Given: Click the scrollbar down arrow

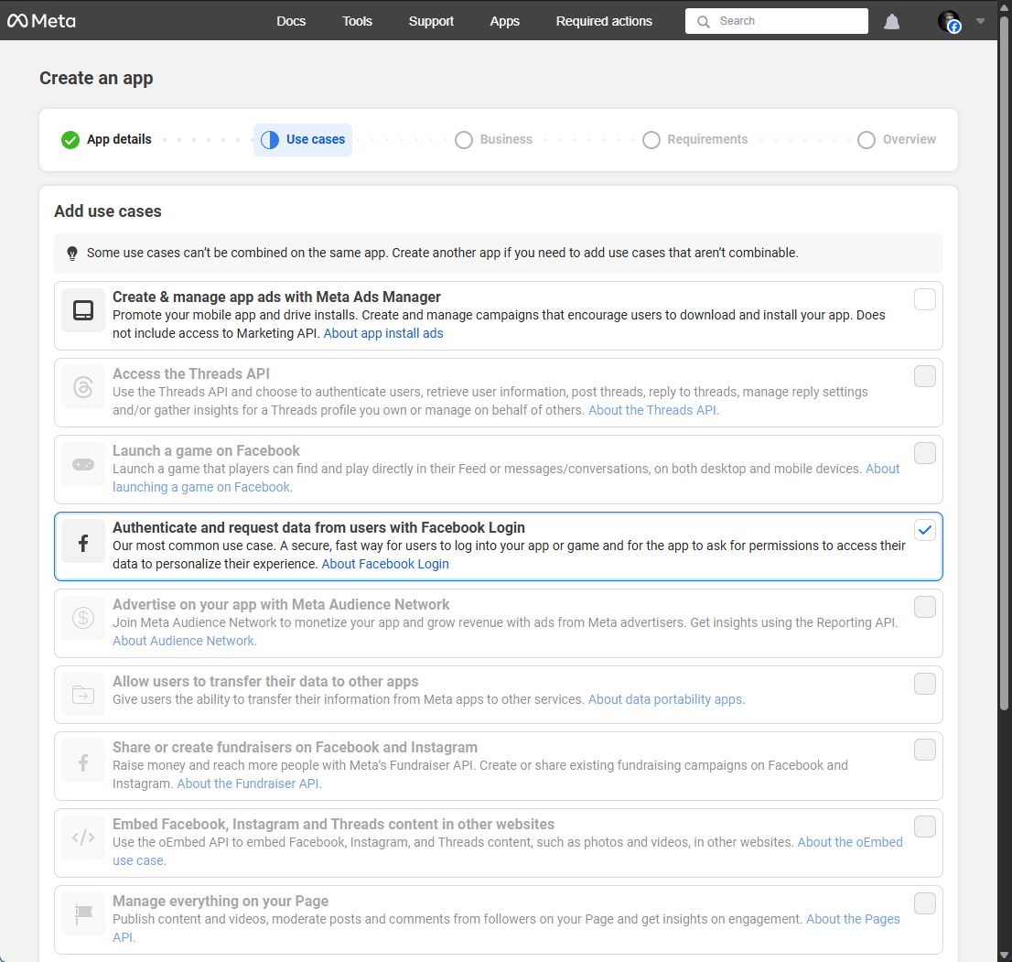Looking at the screenshot, I should 1005,955.
